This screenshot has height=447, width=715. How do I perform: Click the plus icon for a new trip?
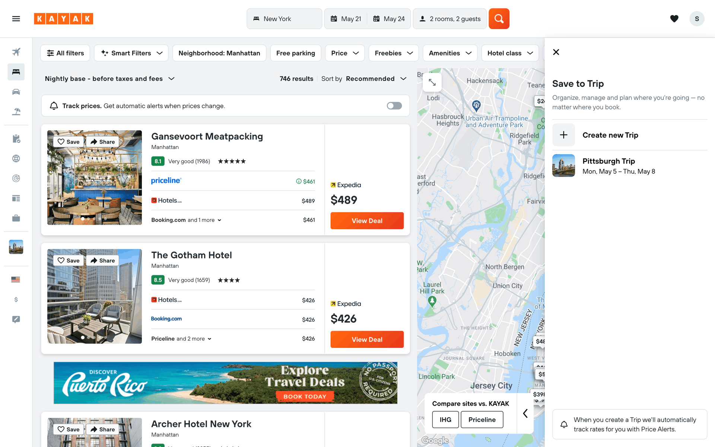(563, 135)
